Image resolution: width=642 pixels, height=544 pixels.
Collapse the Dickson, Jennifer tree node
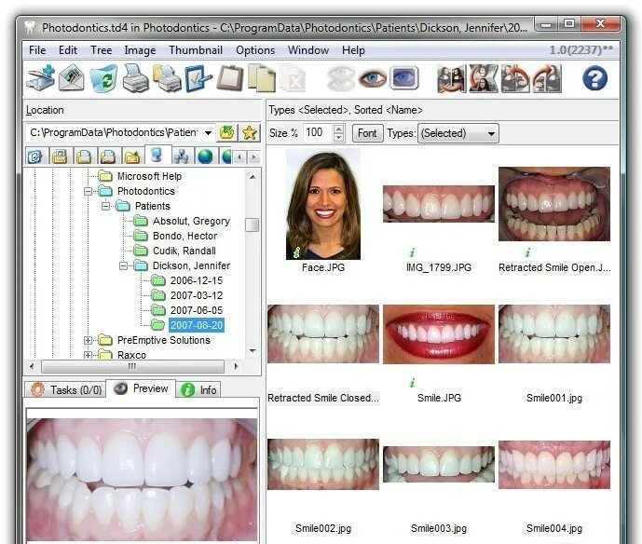pos(123,265)
